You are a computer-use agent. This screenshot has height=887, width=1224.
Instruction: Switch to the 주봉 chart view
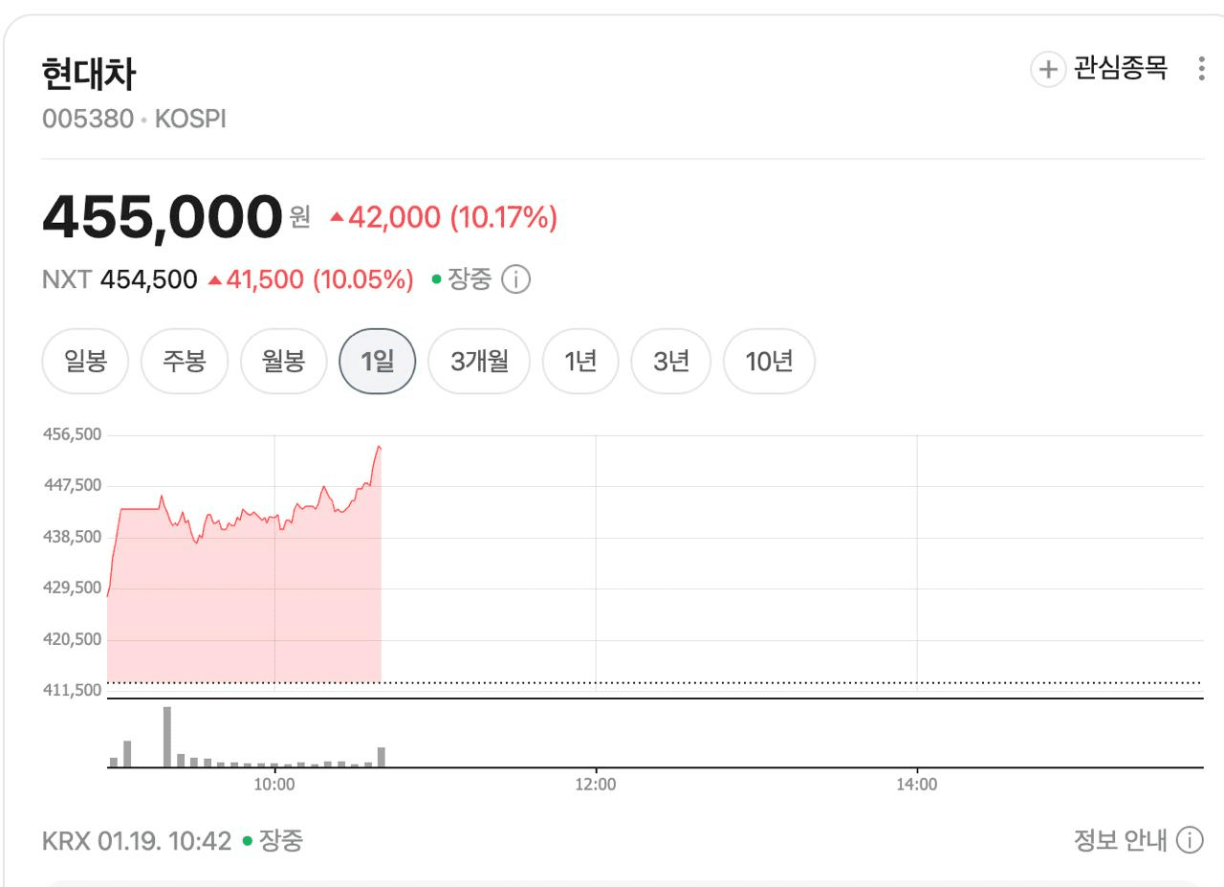pyautogui.click(x=185, y=361)
